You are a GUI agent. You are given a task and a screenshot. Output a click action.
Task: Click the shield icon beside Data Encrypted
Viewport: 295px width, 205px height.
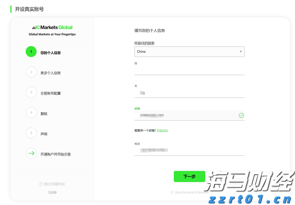click(x=172, y=192)
